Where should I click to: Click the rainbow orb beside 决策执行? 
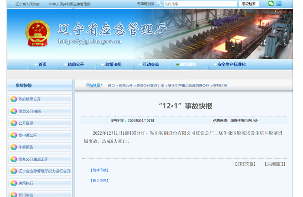pos(14,183)
